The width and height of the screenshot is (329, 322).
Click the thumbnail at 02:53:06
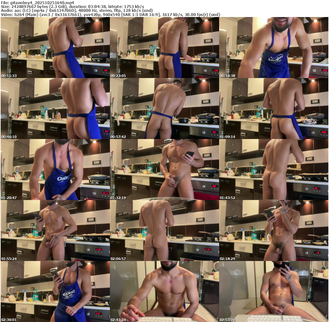coord(274,292)
